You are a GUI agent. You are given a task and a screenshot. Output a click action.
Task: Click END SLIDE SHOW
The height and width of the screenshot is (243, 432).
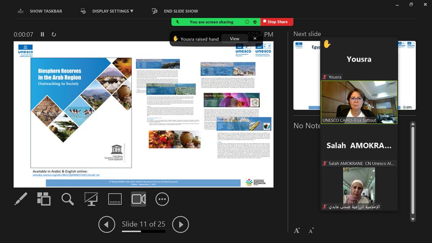(181, 11)
